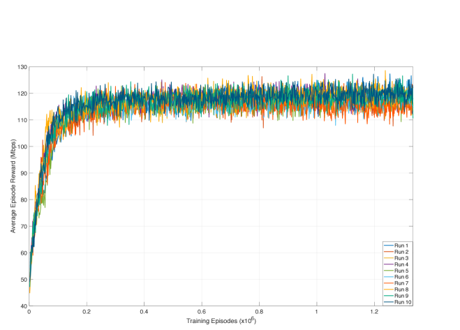The image size is (460, 330).
Task: Click the 70 y-axis tick label
Action: pos(24,227)
